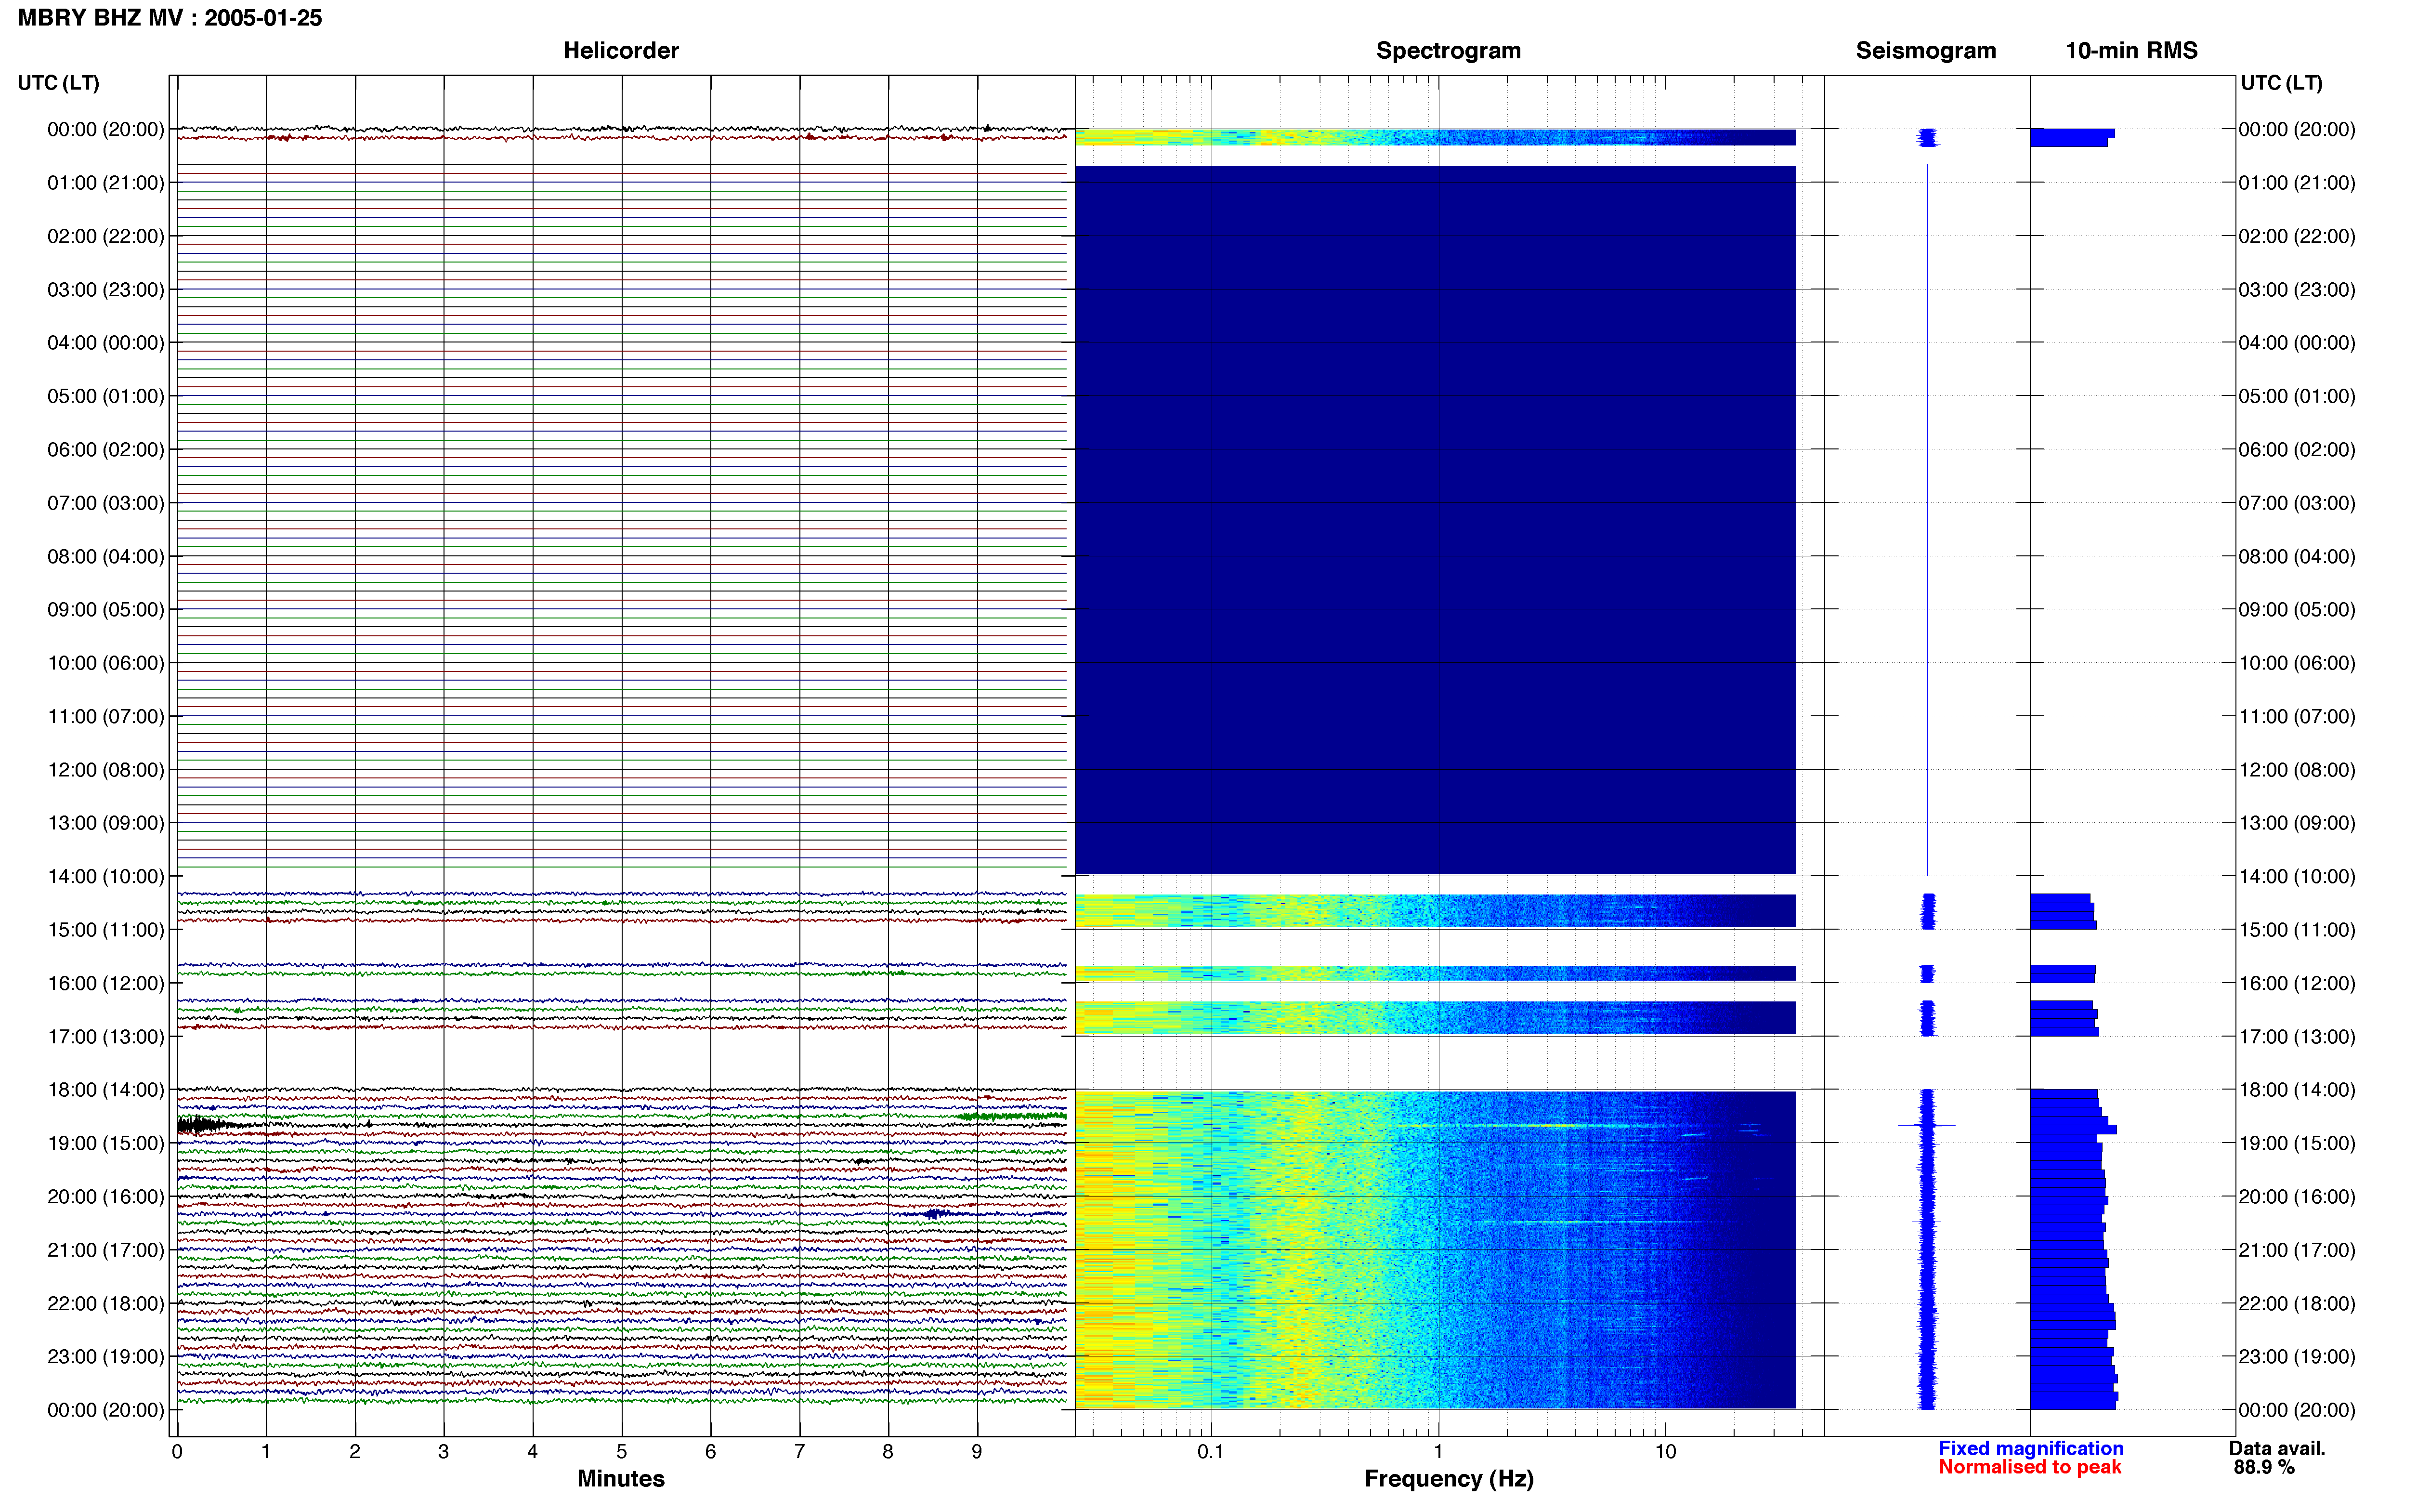Click the RMS bar at 00:00 top row
Viewport: 2417px width, 1512px height.
pos(2072,133)
